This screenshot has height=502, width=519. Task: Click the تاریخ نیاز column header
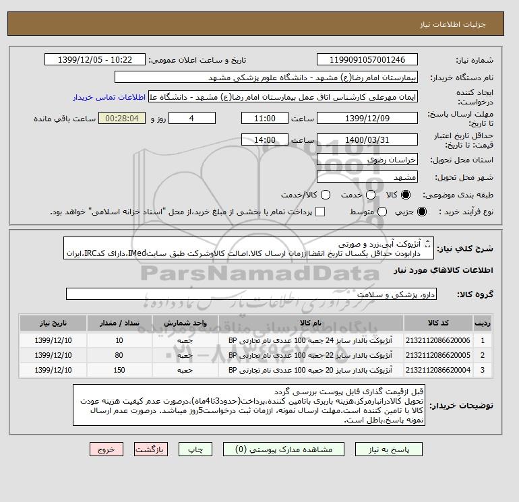pos(53,323)
